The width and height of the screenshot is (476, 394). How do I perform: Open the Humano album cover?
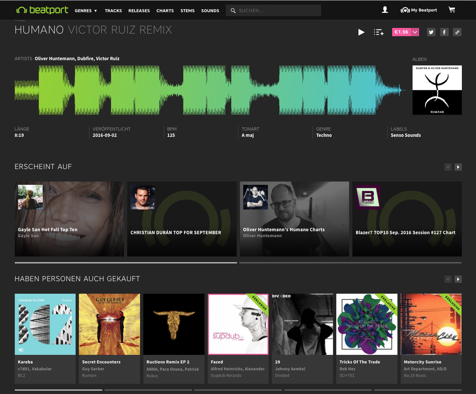437,90
